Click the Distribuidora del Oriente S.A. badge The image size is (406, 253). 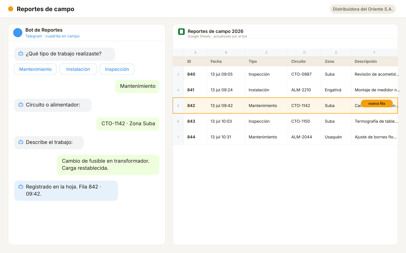[363, 9]
